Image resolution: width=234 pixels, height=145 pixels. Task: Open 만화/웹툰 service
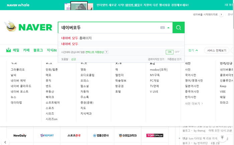[x=51, y=70]
